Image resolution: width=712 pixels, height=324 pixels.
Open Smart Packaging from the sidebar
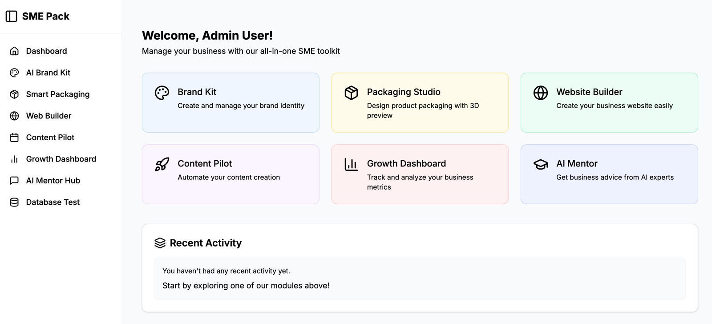[x=58, y=94]
